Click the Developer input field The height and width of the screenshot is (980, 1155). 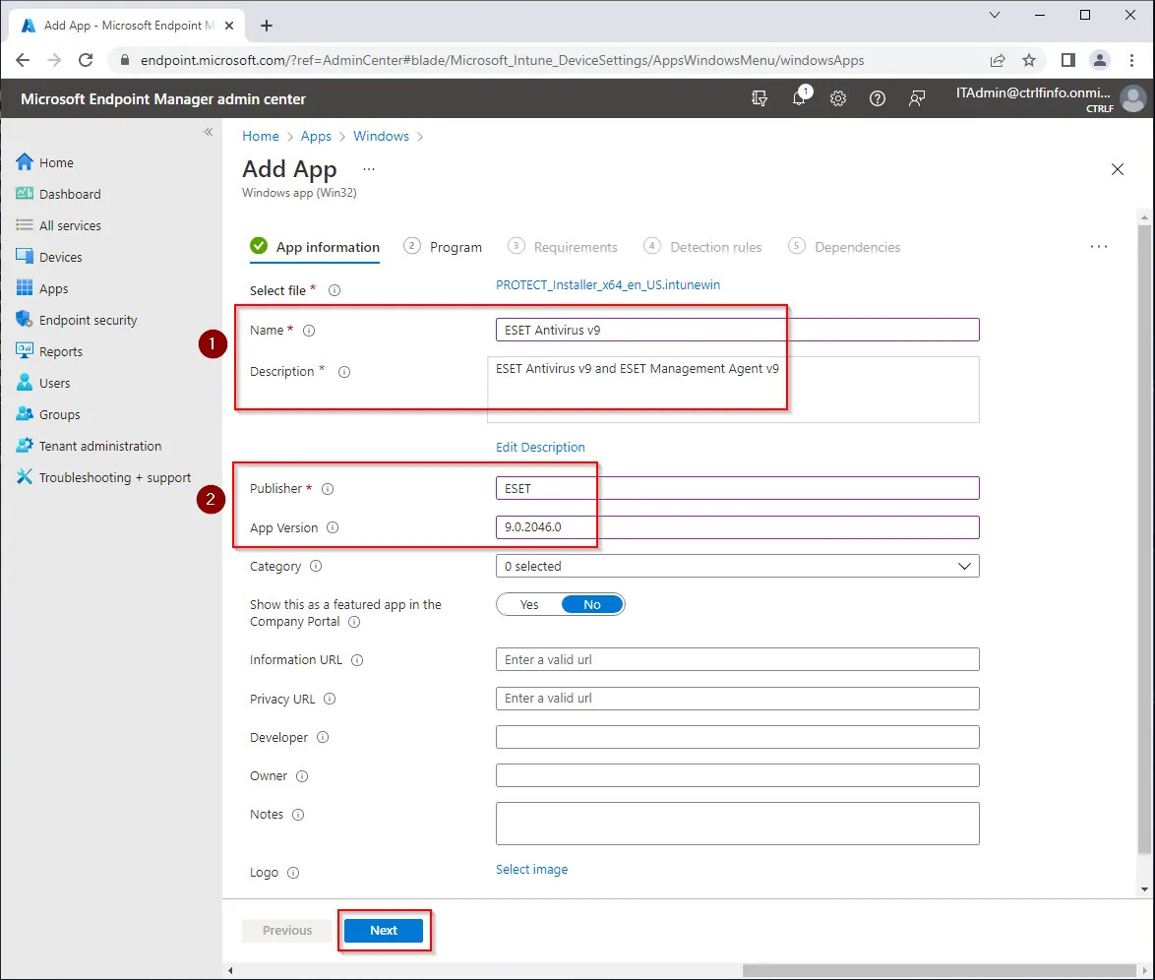pyautogui.click(x=737, y=737)
